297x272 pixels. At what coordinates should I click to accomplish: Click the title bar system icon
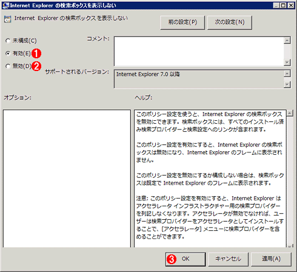pyautogui.click(x=6, y=5)
